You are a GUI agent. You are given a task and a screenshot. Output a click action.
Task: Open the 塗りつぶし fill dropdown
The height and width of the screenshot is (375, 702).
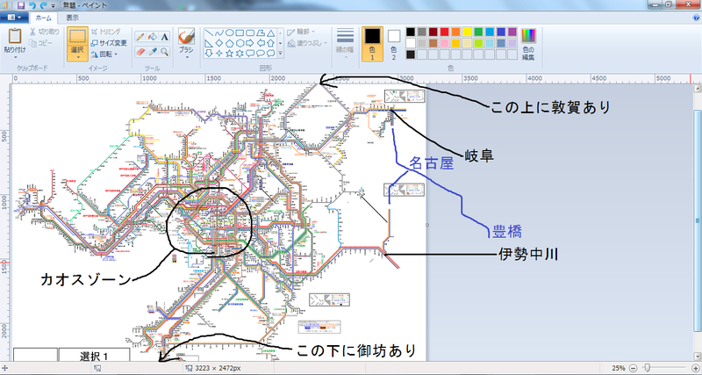(x=308, y=43)
